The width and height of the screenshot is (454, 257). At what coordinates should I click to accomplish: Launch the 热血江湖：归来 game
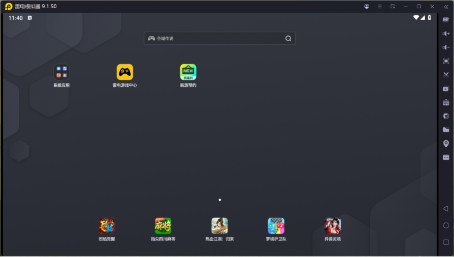pos(219,226)
